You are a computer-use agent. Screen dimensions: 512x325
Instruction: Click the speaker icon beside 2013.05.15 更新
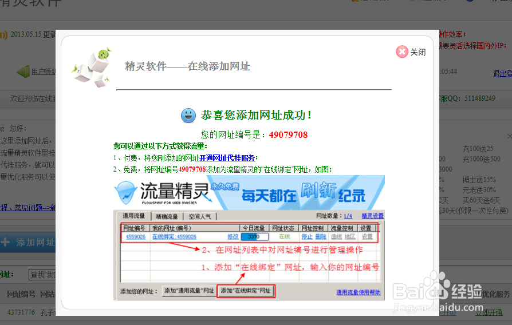[x=3, y=35]
